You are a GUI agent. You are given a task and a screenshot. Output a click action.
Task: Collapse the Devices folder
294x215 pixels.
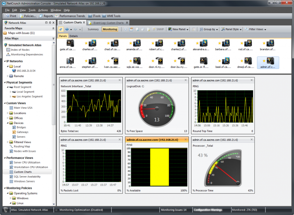(x=8, y=123)
